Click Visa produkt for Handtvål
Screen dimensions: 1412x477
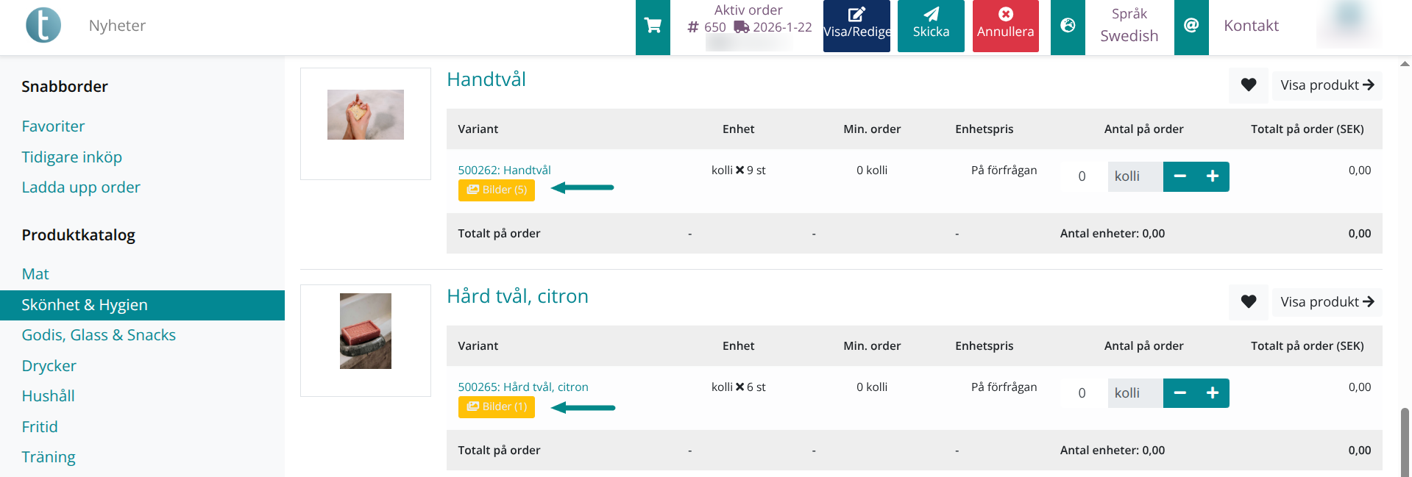[1327, 85]
